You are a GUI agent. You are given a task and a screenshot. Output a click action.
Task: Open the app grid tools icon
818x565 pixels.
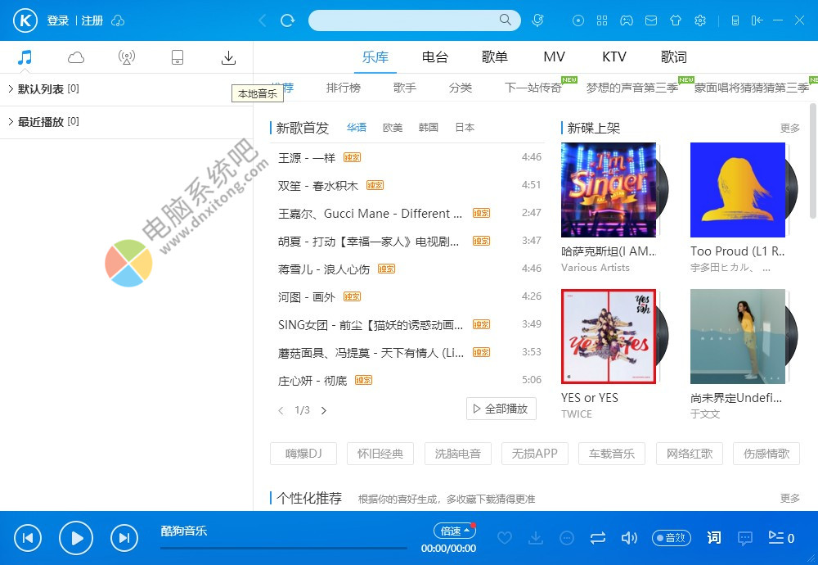click(602, 20)
